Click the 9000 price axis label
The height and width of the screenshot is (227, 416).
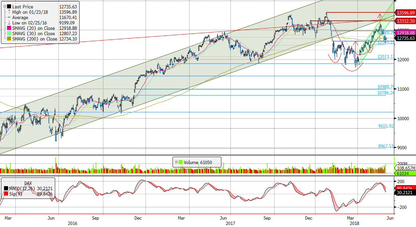pyautogui.click(x=401, y=148)
